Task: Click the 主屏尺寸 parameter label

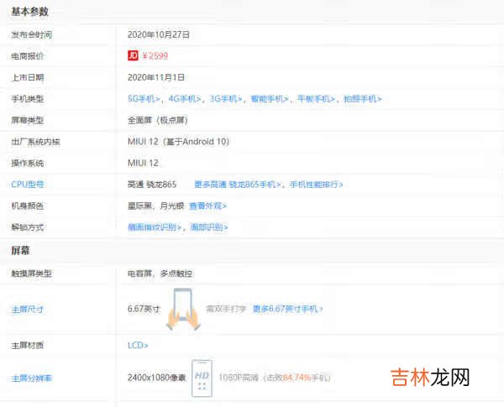Action: point(28,309)
